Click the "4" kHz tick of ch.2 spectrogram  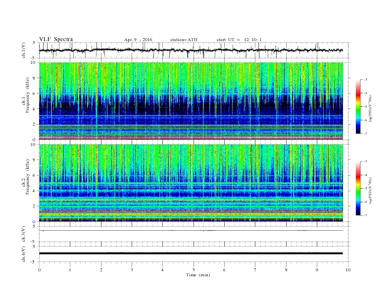pyautogui.click(x=34, y=191)
